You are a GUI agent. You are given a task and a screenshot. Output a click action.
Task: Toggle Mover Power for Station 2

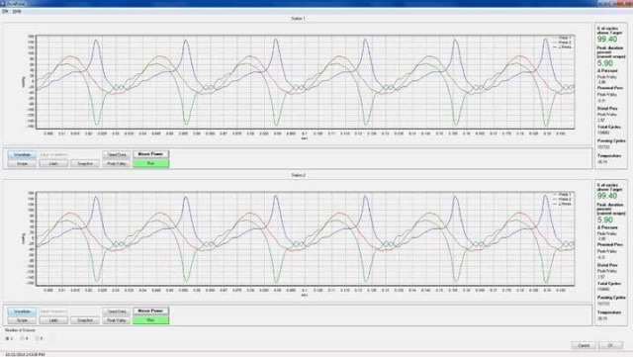[151, 311]
